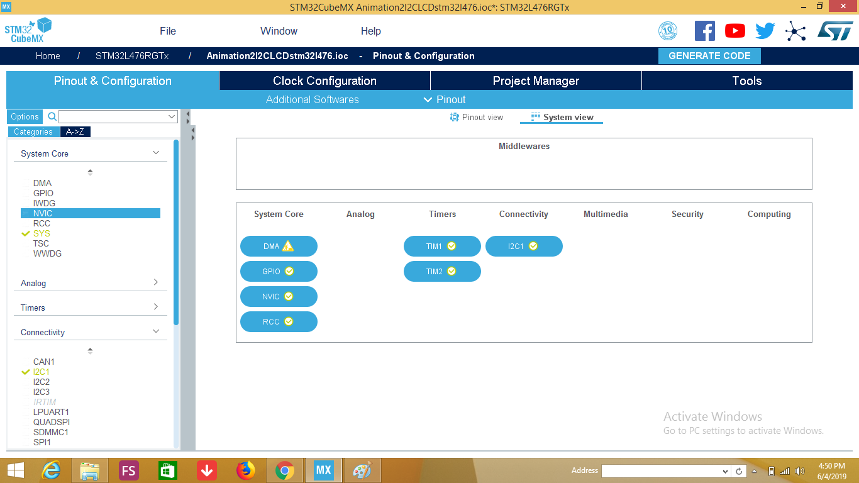
Task: Open Internet Explorer from the taskbar
Action: [x=50, y=470]
